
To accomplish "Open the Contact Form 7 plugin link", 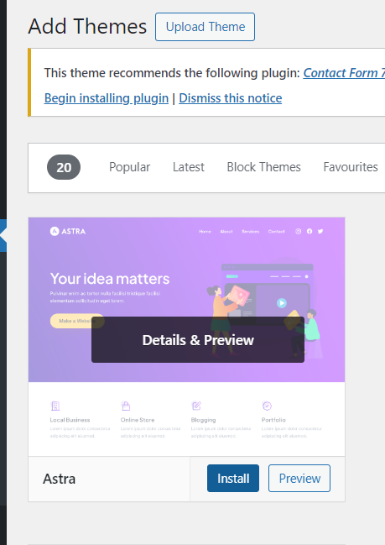I will coord(344,73).
